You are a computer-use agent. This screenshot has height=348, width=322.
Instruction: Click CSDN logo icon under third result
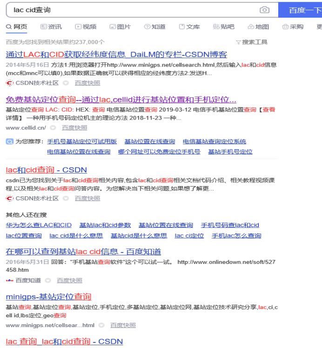10,198
